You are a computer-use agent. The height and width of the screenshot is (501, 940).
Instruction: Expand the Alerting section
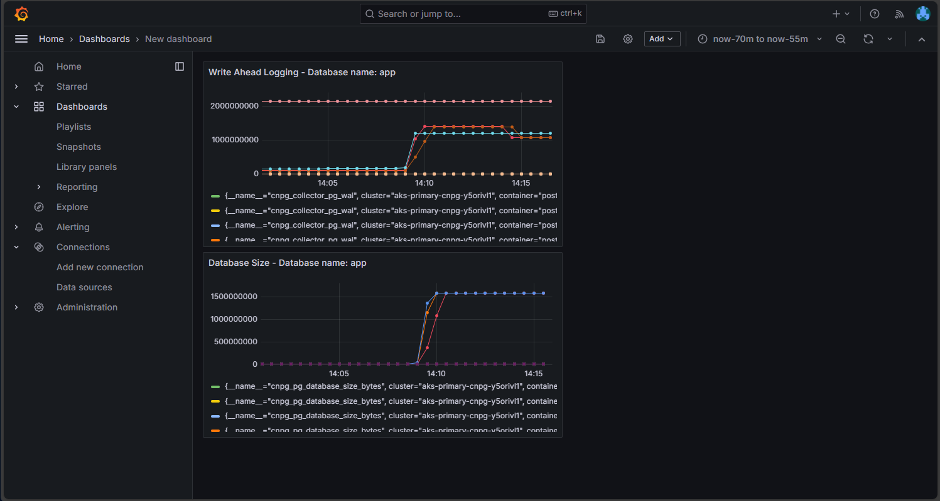(16, 227)
